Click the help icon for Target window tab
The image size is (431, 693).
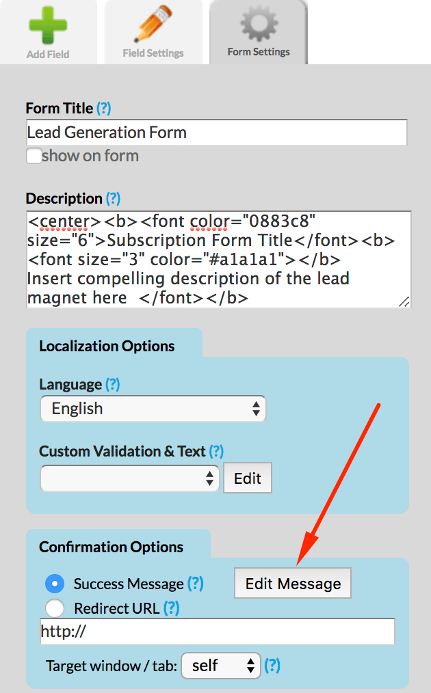pyautogui.click(x=272, y=666)
